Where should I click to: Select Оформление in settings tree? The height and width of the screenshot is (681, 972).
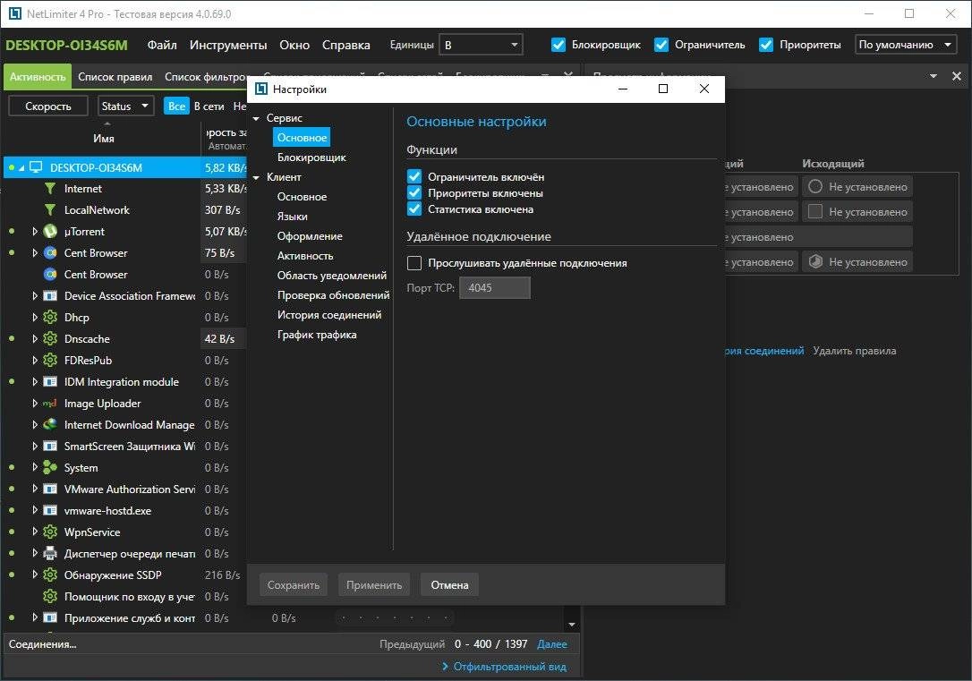click(x=310, y=236)
